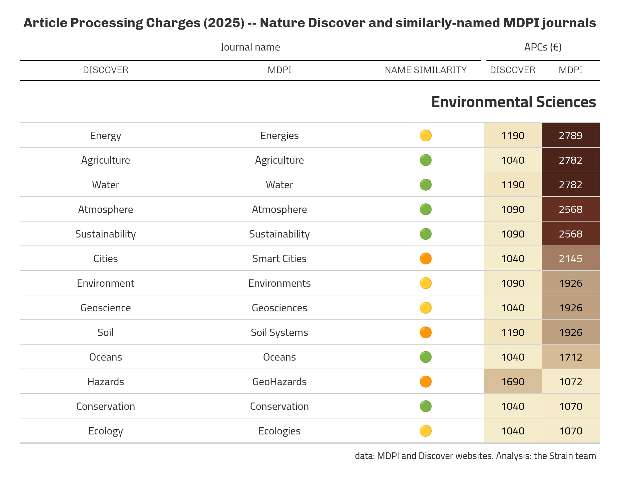Click the green dot in the Sustainability row

pyautogui.click(x=425, y=234)
